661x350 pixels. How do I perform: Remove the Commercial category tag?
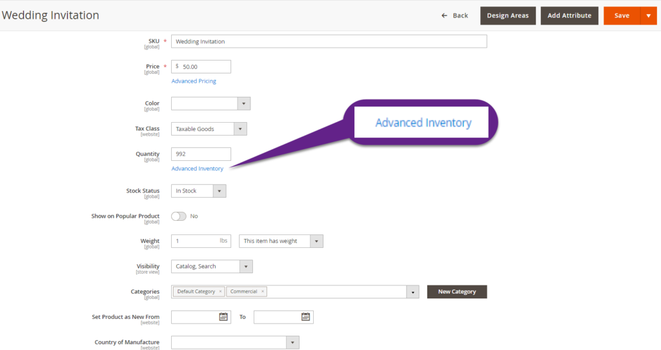(263, 292)
